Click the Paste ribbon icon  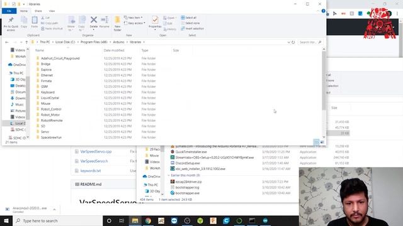click(x=35, y=22)
